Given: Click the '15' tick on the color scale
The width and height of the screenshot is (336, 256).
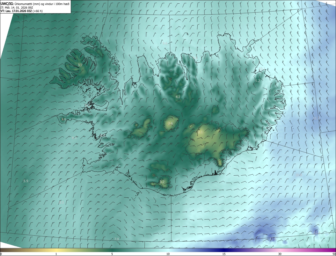Looking at the screenshot, I should coord(224,254).
